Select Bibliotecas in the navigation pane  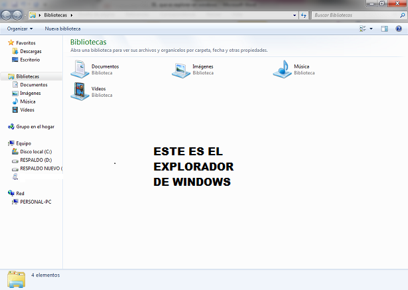tap(28, 76)
